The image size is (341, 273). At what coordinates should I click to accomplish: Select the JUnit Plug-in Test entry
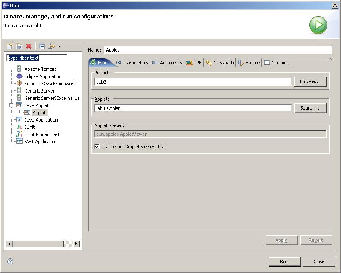pyautogui.click(x=42, y=134)
